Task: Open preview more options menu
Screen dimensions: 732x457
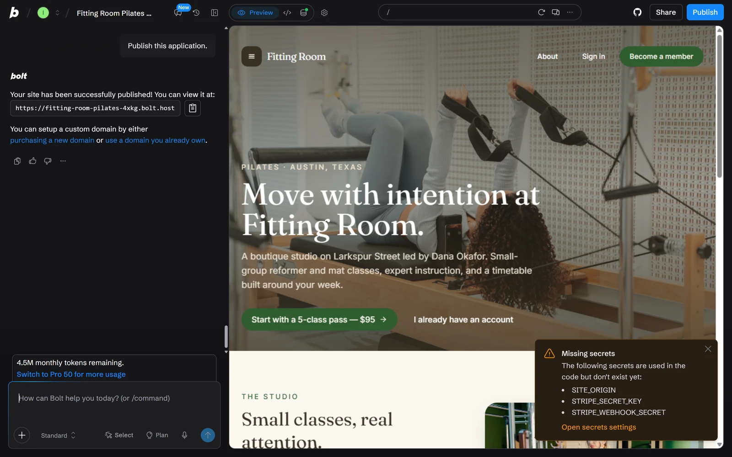Action: (x=570, y=12)
